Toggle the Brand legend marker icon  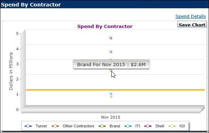point(102,126)
